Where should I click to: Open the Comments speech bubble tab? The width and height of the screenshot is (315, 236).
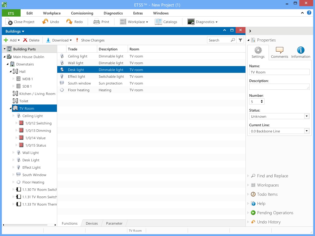pos(279,50)
